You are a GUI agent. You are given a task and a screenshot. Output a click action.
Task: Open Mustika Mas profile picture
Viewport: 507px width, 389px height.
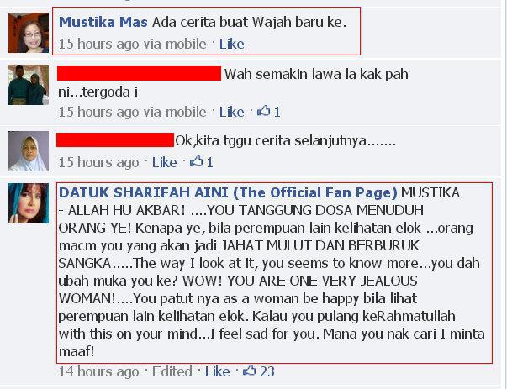click(x=29, y=33)
